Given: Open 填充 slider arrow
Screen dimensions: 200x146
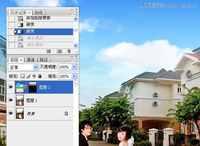Looking at the screenshot, I should coord(74,76).
